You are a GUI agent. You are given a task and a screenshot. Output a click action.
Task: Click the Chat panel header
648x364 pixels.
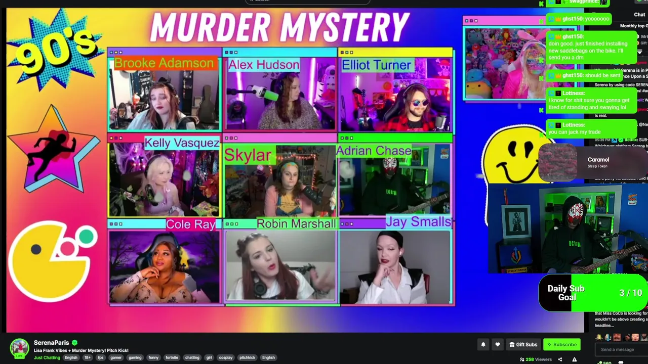639,15
